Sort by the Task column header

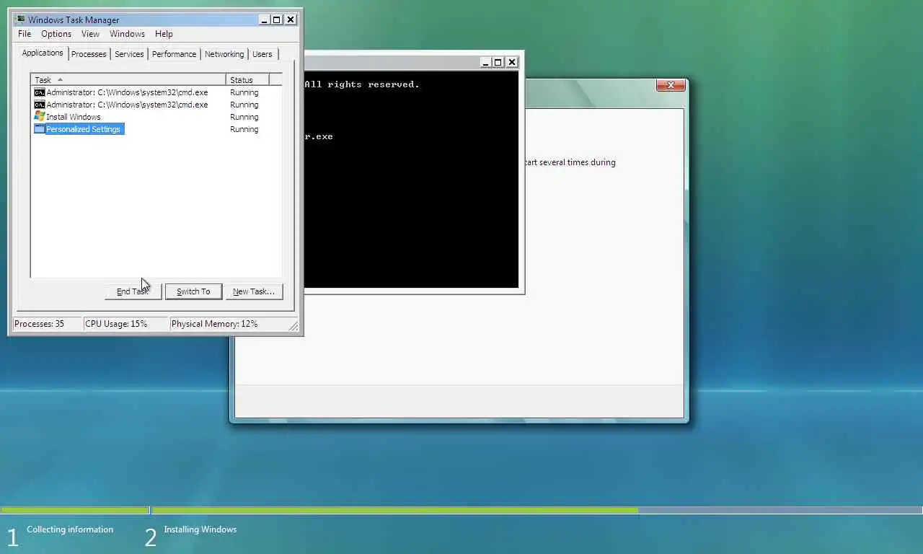pos(128,79)
